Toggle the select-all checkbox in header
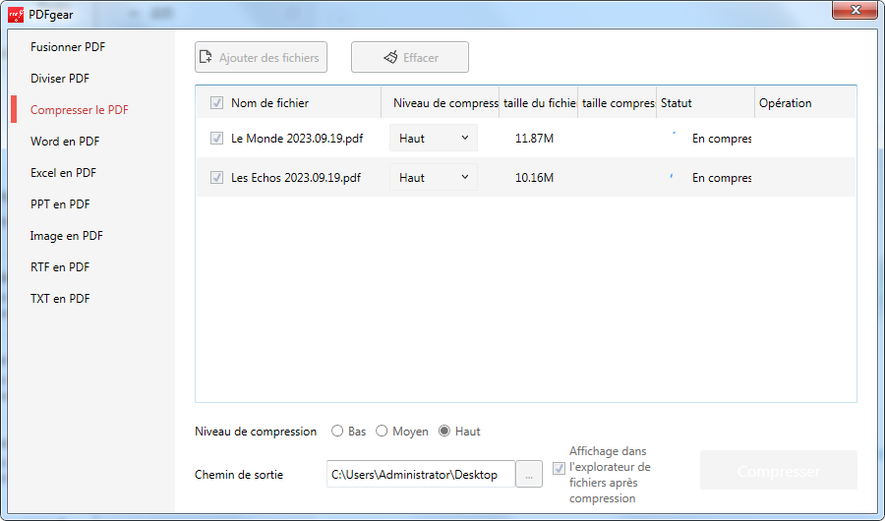This screenshot has height=521, width=885. [216, 103]
